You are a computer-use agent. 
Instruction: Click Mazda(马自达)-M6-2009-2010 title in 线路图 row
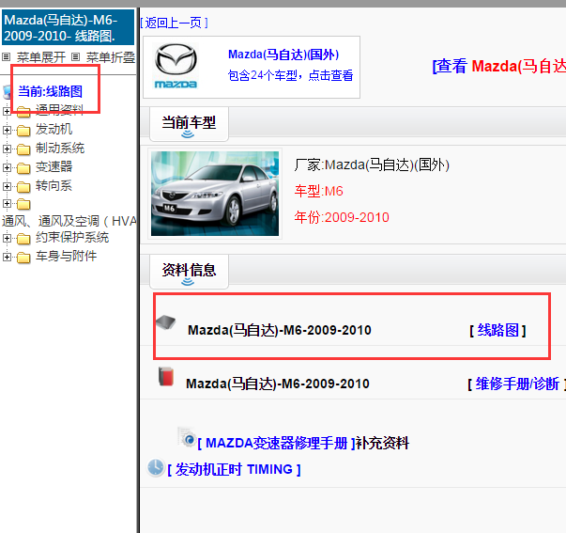[280, 330]
